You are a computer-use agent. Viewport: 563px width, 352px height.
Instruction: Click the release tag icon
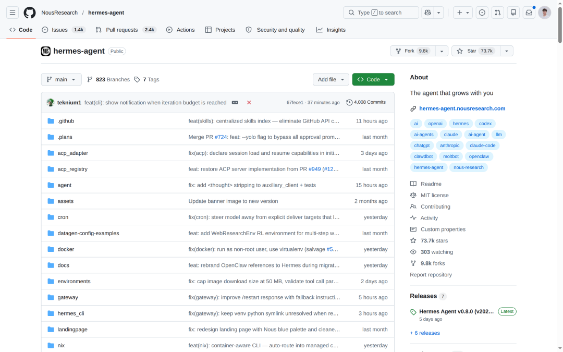tap(413, 312)
